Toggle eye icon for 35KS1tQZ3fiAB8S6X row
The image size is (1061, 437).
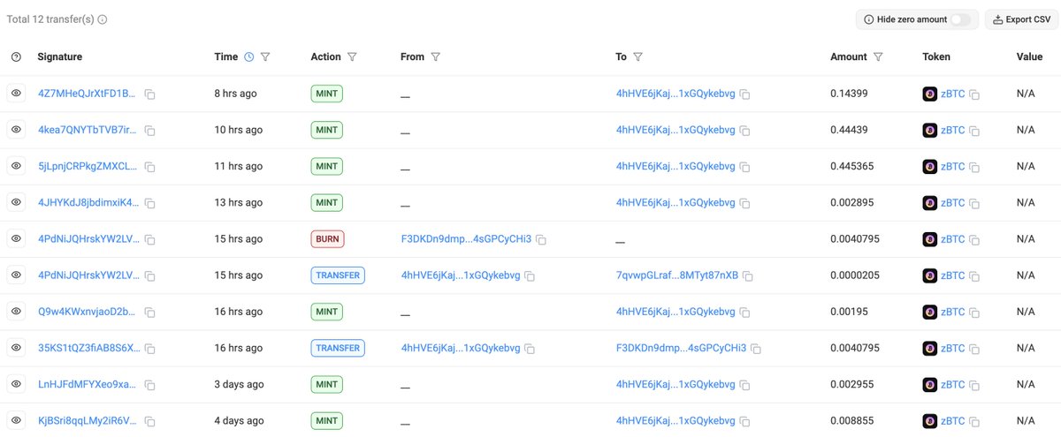tap(16, 347)
